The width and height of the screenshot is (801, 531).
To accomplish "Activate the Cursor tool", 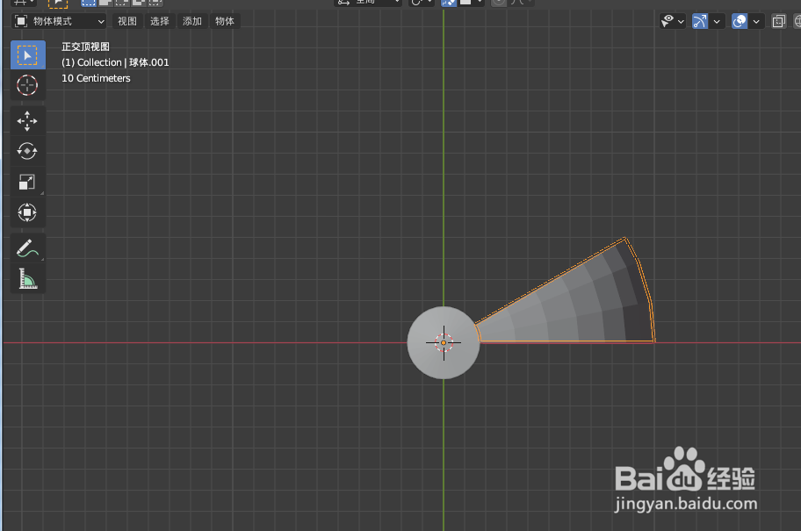I will pyautogui.click(x=27, y=85).
